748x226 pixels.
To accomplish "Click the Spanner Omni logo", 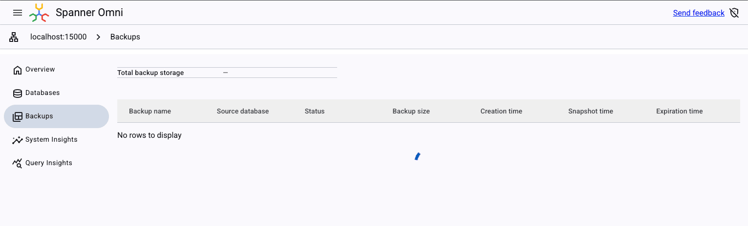I will (39, 13).
